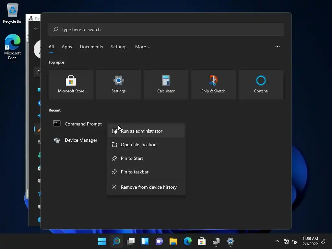
Task: Click the taskbar Search icon
Action: (x=116, y=241)
